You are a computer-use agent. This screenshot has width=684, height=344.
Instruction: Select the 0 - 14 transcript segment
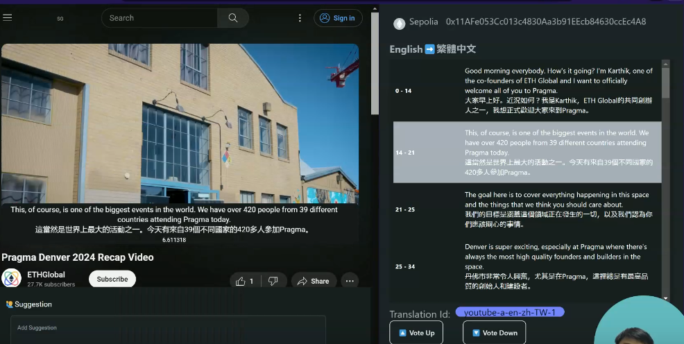coord(527,91)
